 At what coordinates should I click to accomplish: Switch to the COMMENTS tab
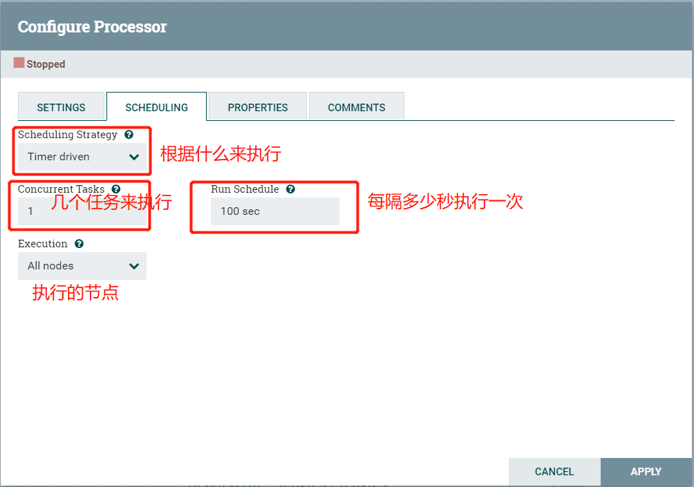pos(356,107)
